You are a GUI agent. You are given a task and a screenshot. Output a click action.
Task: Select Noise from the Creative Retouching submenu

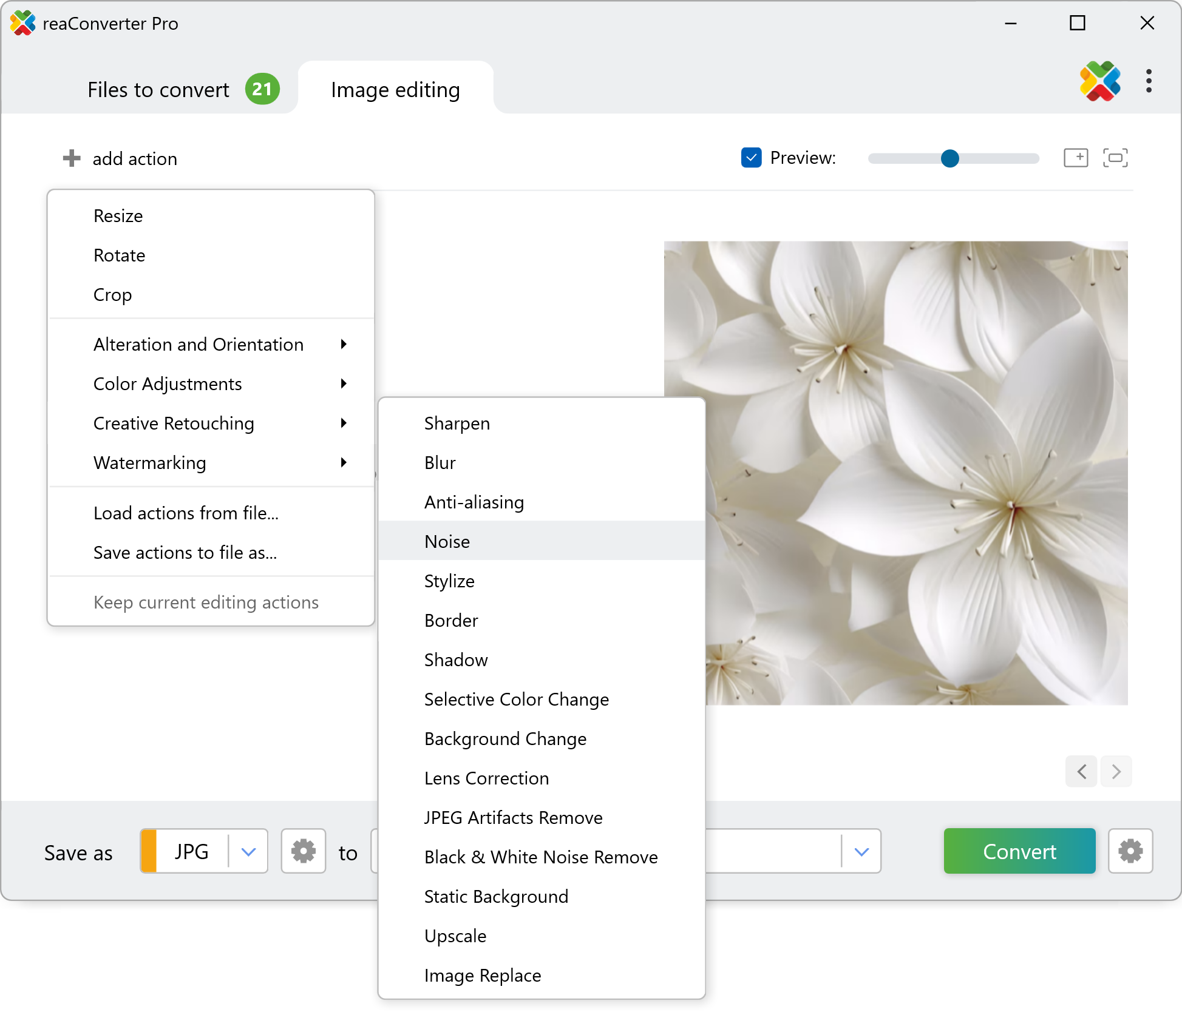coord(447,542)
